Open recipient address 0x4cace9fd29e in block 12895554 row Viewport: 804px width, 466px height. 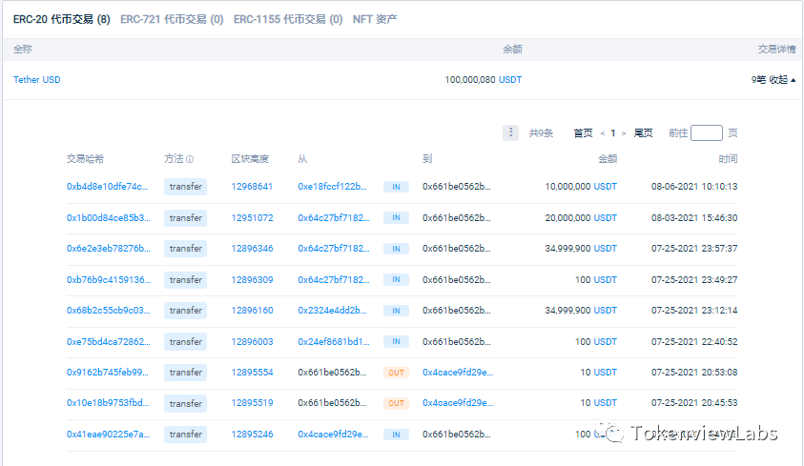[x=458, y=373]
